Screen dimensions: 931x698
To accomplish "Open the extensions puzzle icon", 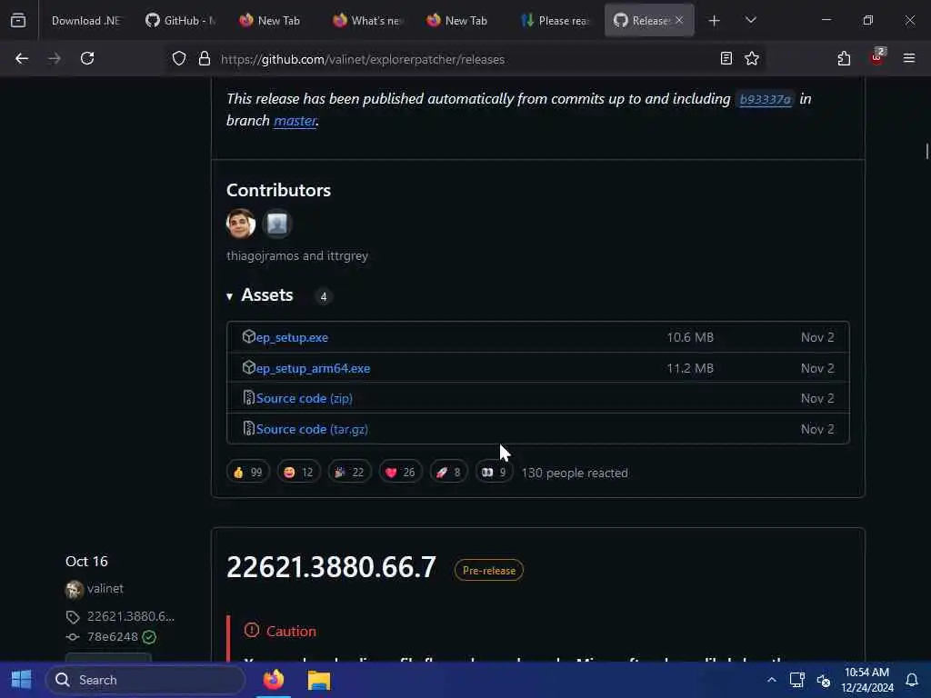I will (x=844, y=58).
